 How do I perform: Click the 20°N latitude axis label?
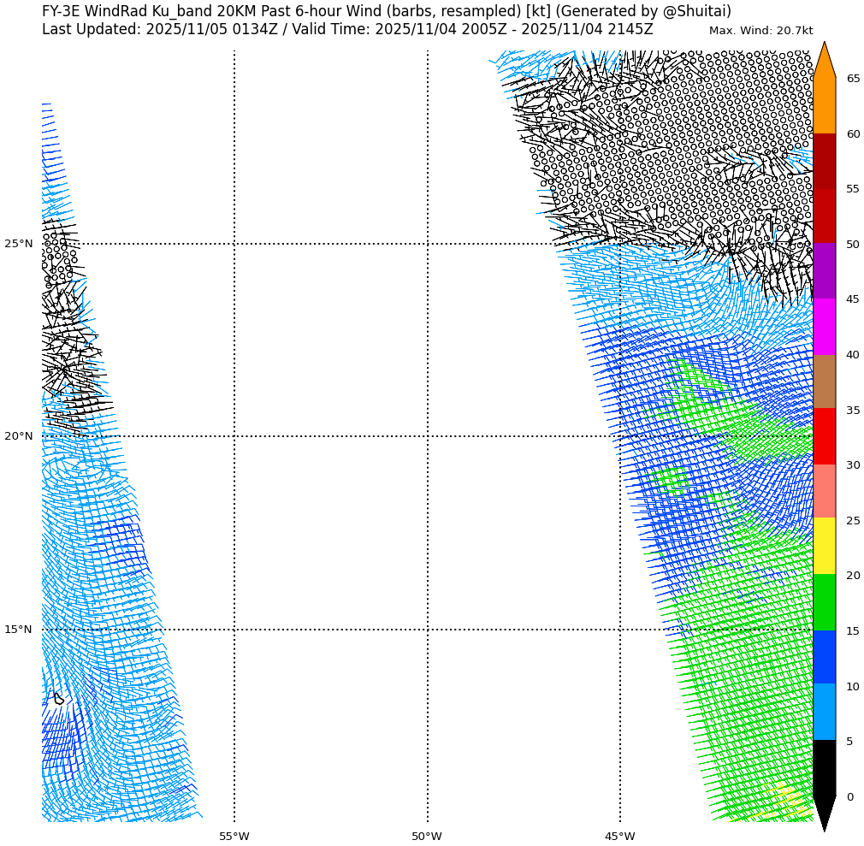tap(19, 436)
